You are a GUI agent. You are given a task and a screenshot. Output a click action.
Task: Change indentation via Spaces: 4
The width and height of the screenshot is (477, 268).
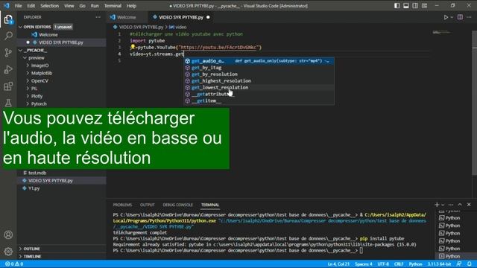coord(363,264)
